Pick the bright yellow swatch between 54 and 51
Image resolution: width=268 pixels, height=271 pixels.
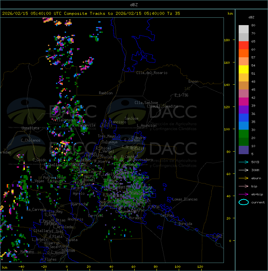coord(244,69)
